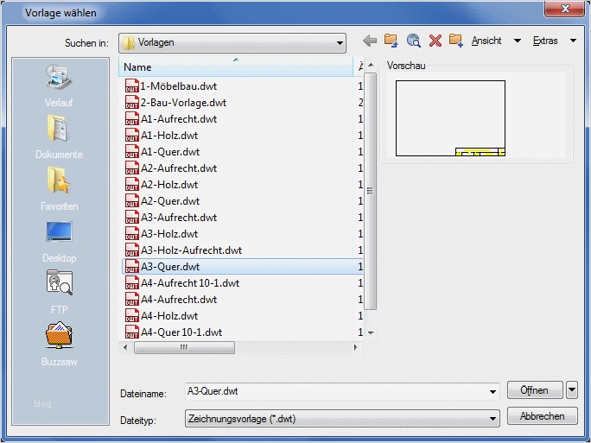Go to the Desktop location
Viewport: 591px width, 443px height.
pyautogui.click(x=59, y=241)
